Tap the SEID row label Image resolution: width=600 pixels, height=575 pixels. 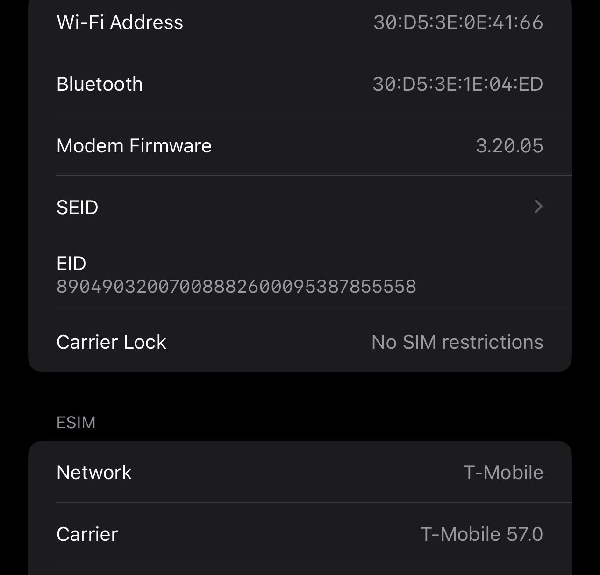77,207
